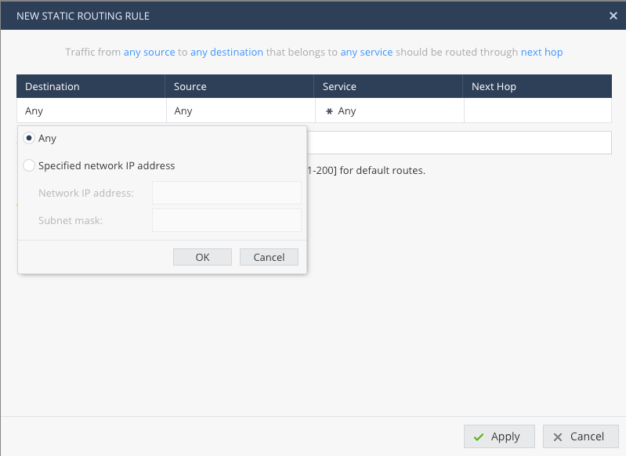626x456 pixels.
Task: Click the 'next hop' link
Action: (x=541, y=52)
